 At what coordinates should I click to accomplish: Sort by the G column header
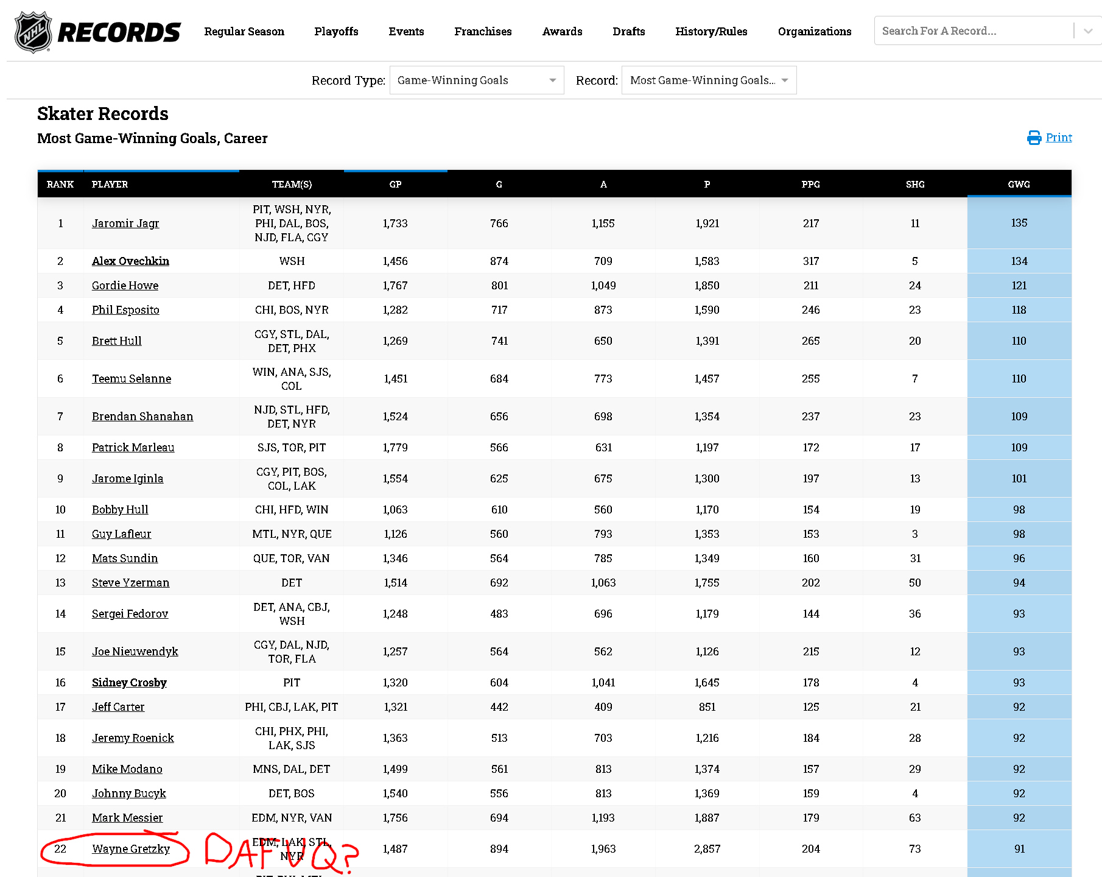point(499,185)
